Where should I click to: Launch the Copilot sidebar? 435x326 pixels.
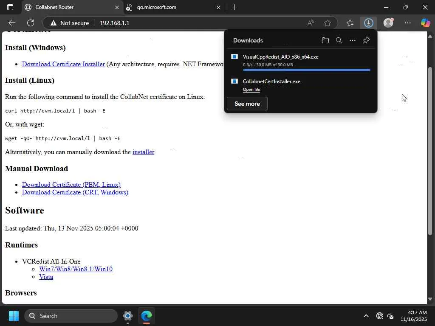[425, 23]
